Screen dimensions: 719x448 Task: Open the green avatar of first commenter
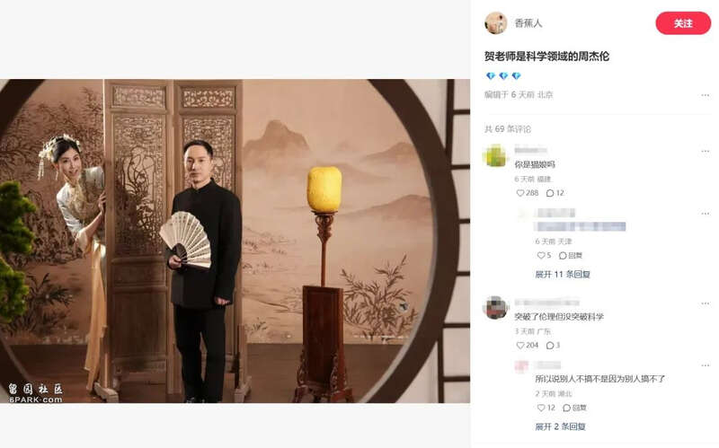(496, 155)
